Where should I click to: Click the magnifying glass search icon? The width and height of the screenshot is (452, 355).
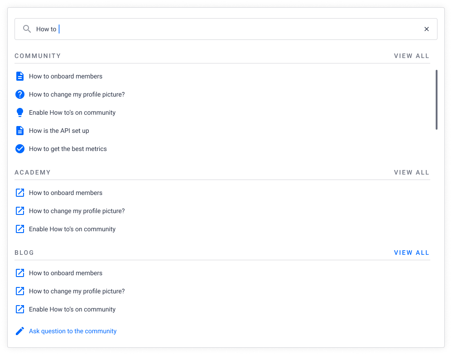tap(27, 29)
